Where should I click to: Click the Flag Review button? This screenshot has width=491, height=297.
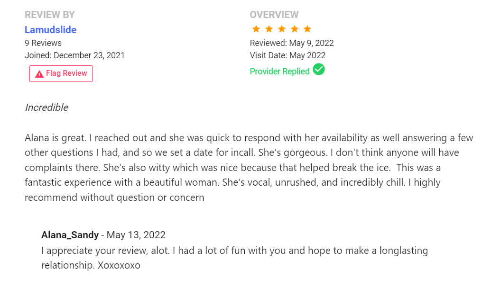coord(61,73)
